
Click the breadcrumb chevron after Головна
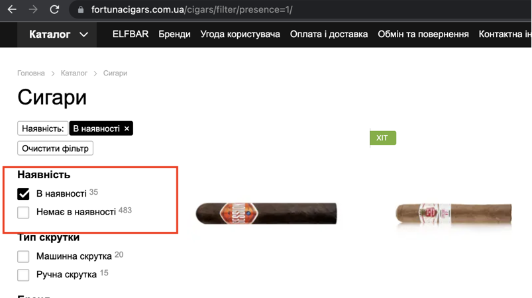pyautogui.click(x=53, y=74)
